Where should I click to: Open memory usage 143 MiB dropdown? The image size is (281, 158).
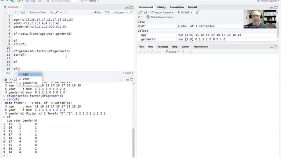[x=184, y=12]
